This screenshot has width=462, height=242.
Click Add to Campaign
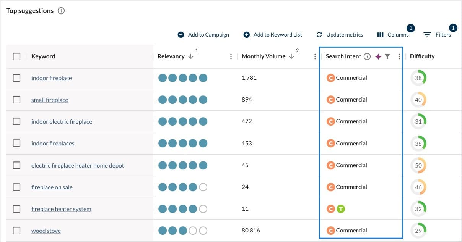click(x=203, y=35)
